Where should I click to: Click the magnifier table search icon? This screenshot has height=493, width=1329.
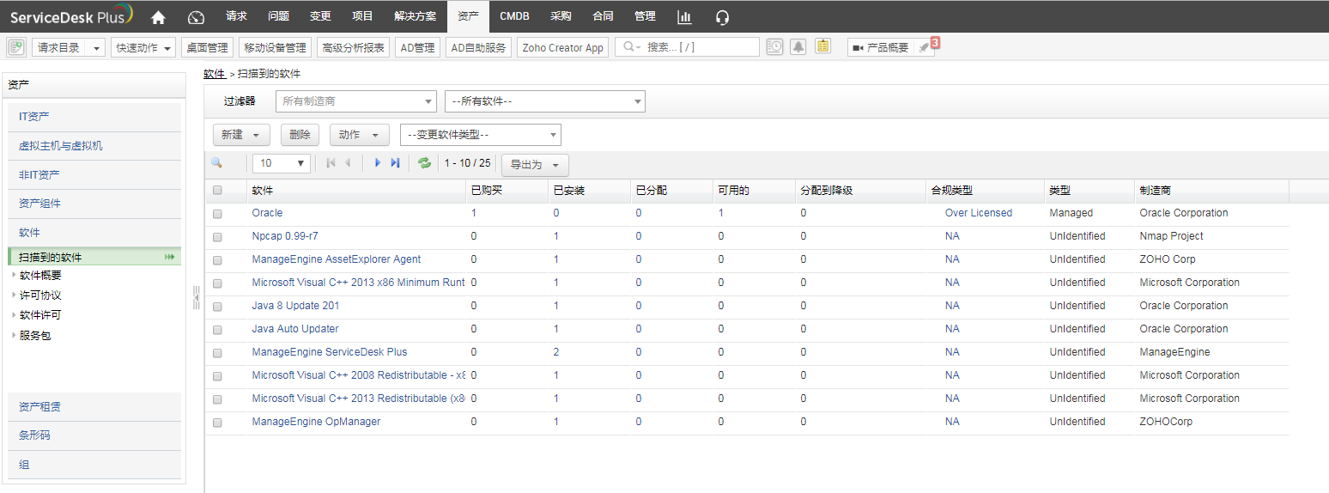[x=216, y=163]
